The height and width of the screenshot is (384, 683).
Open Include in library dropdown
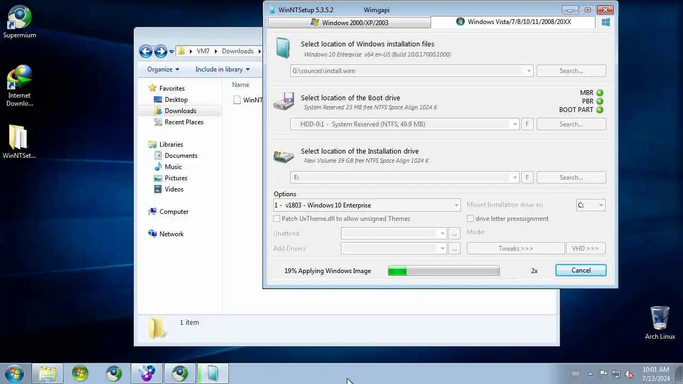point(223,69)
